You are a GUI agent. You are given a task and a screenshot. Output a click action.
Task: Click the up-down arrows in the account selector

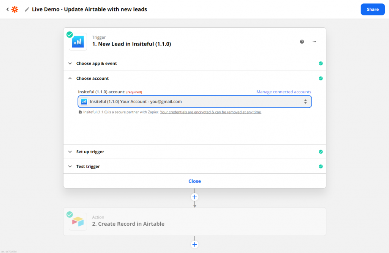305,102
